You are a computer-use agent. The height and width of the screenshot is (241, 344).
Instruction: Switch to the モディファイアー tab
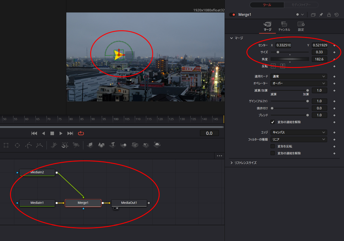click(x=301, y=5)
